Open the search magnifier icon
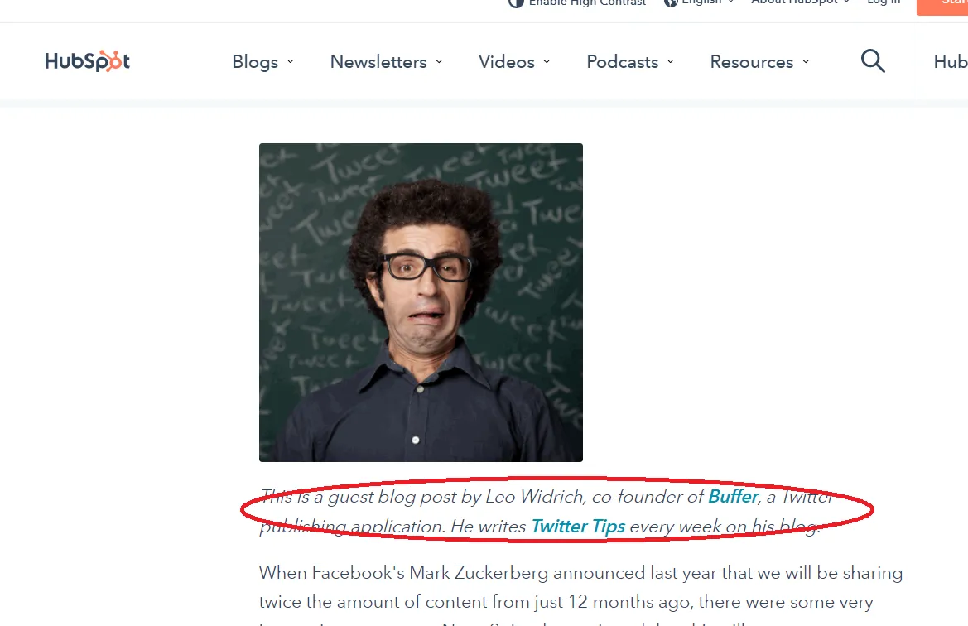 [872, 61]
